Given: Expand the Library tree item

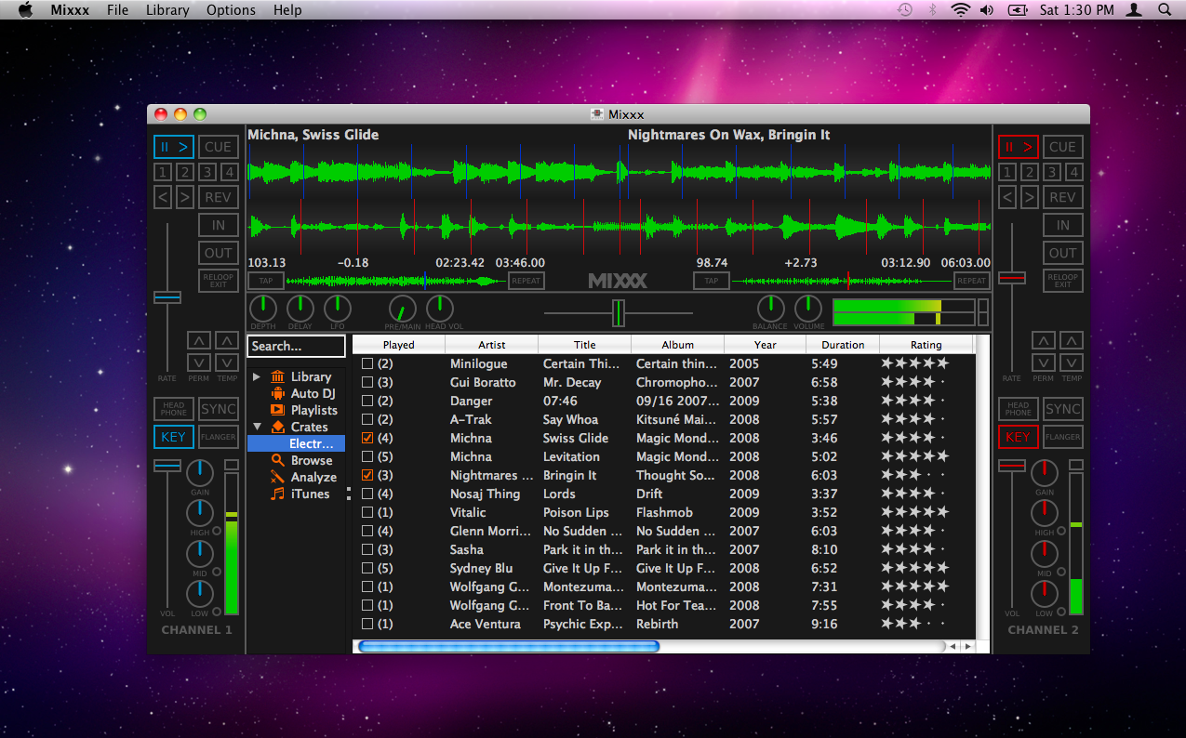Looking at the screenshot, I should (258, 376).
